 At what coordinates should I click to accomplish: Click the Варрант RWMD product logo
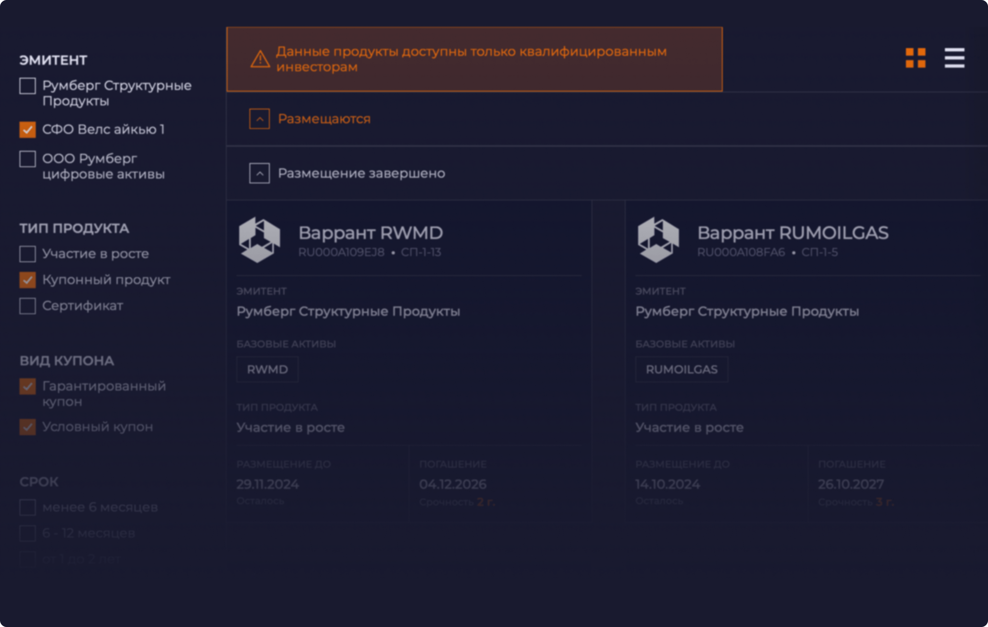pyautogui.click(x=259, y=240)
